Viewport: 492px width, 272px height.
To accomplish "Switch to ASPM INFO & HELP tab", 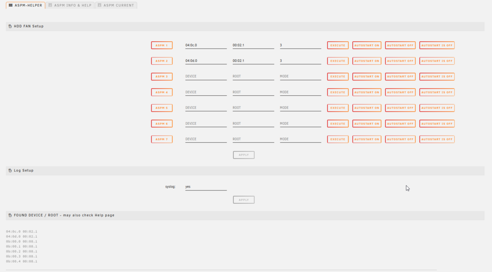I will (x=70, y=5).
